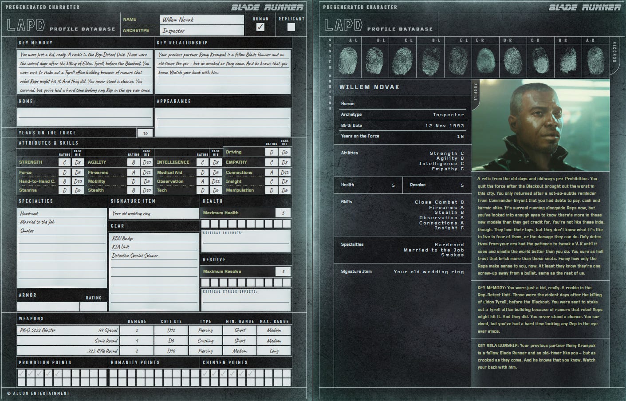Click the Birth Date row in profile
Image resolution: width=626 pixels, height=401 pixels.
[x=402, y=126]
